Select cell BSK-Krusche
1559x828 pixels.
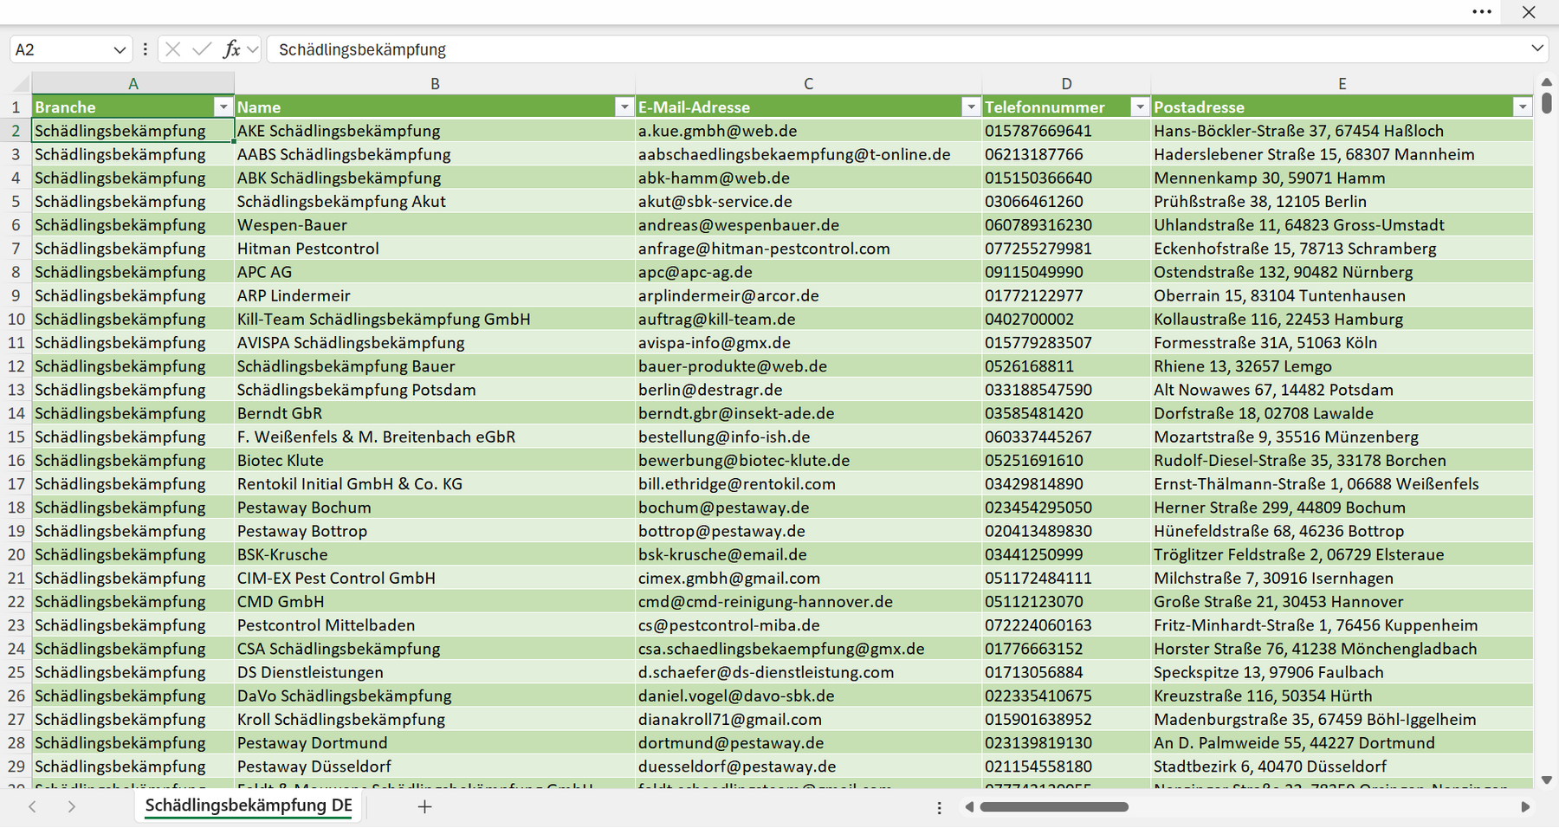tap(435, 554)
